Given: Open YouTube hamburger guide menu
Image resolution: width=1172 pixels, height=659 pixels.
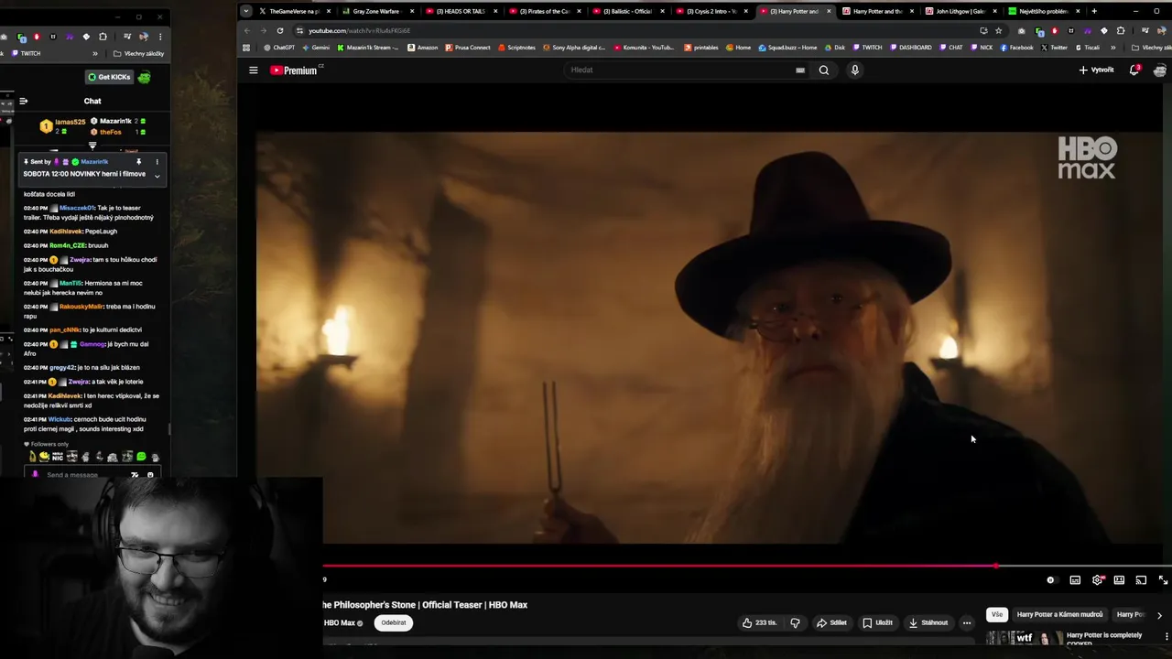Looking at the screenshot, I should click(x=254, y=70).
